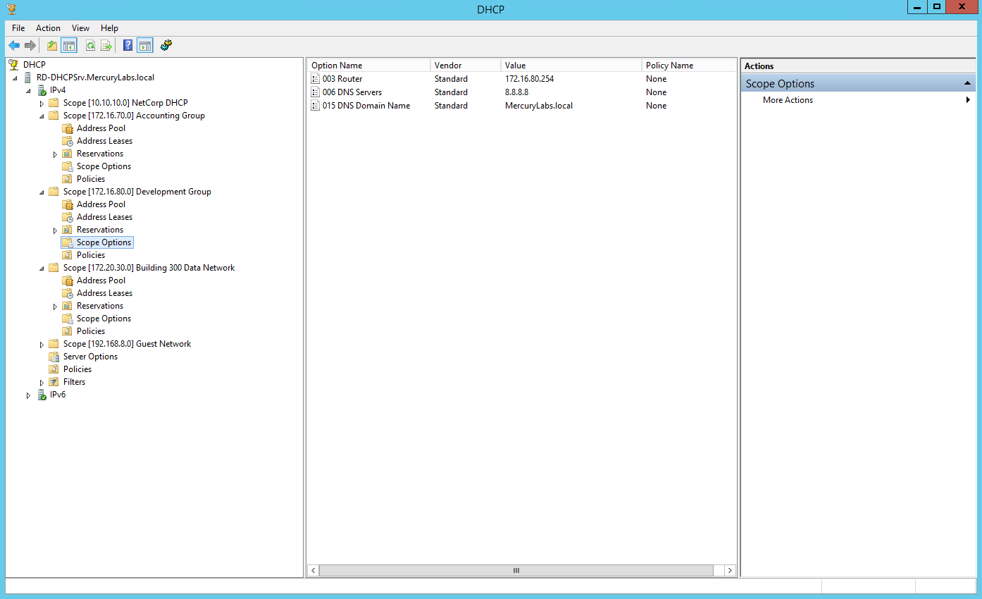Expand the IPv6 node
This screenshot has width=982, height=599.
click(x=28, y=395)
